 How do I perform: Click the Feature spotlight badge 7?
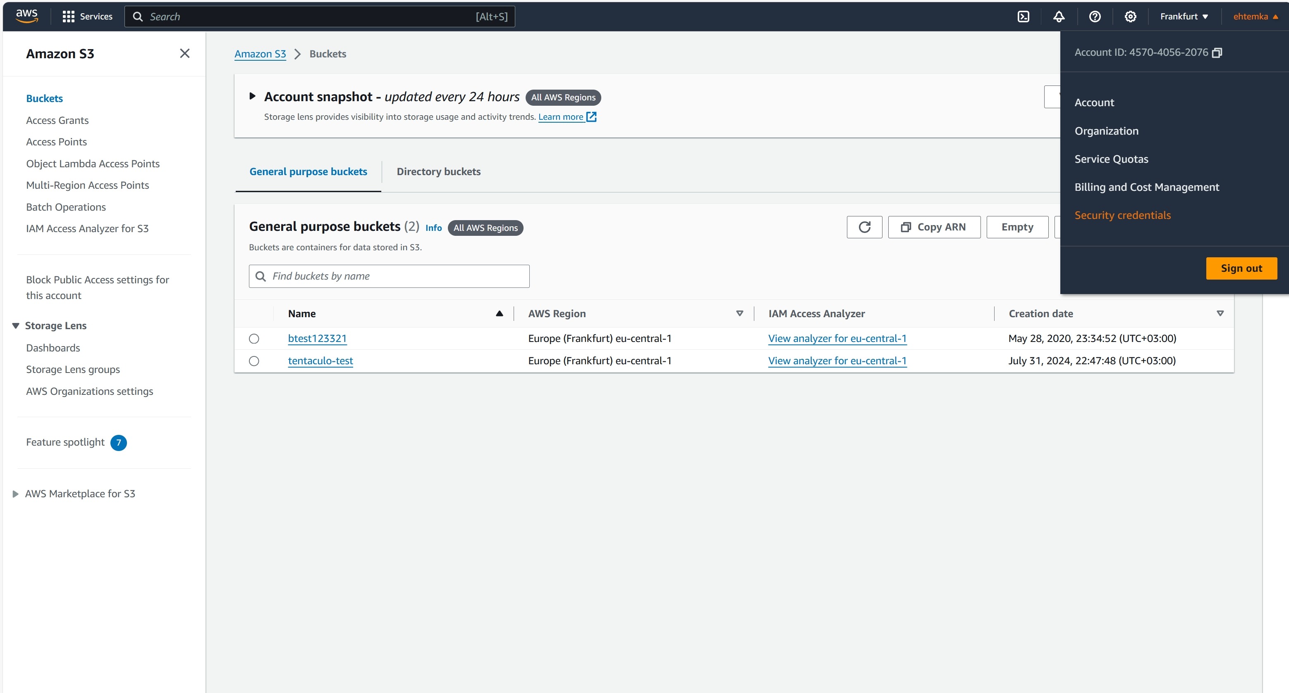[119, 443]
